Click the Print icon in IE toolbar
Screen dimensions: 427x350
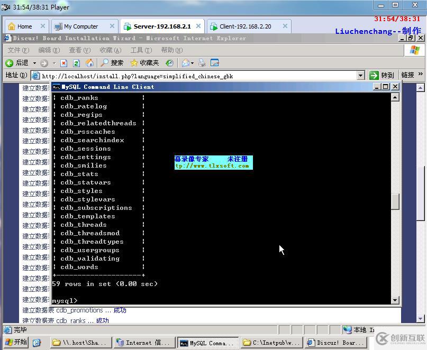[202, 63]
